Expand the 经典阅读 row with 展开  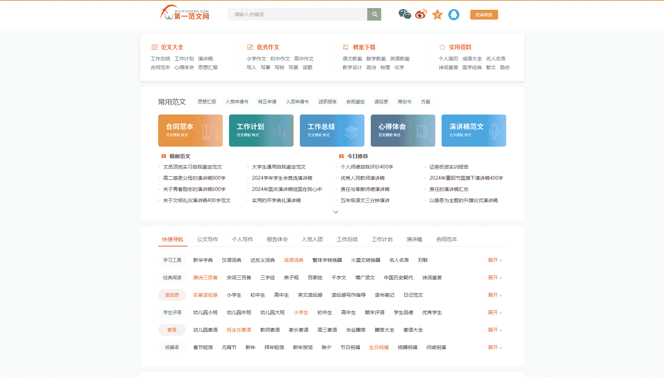point(495,278)
